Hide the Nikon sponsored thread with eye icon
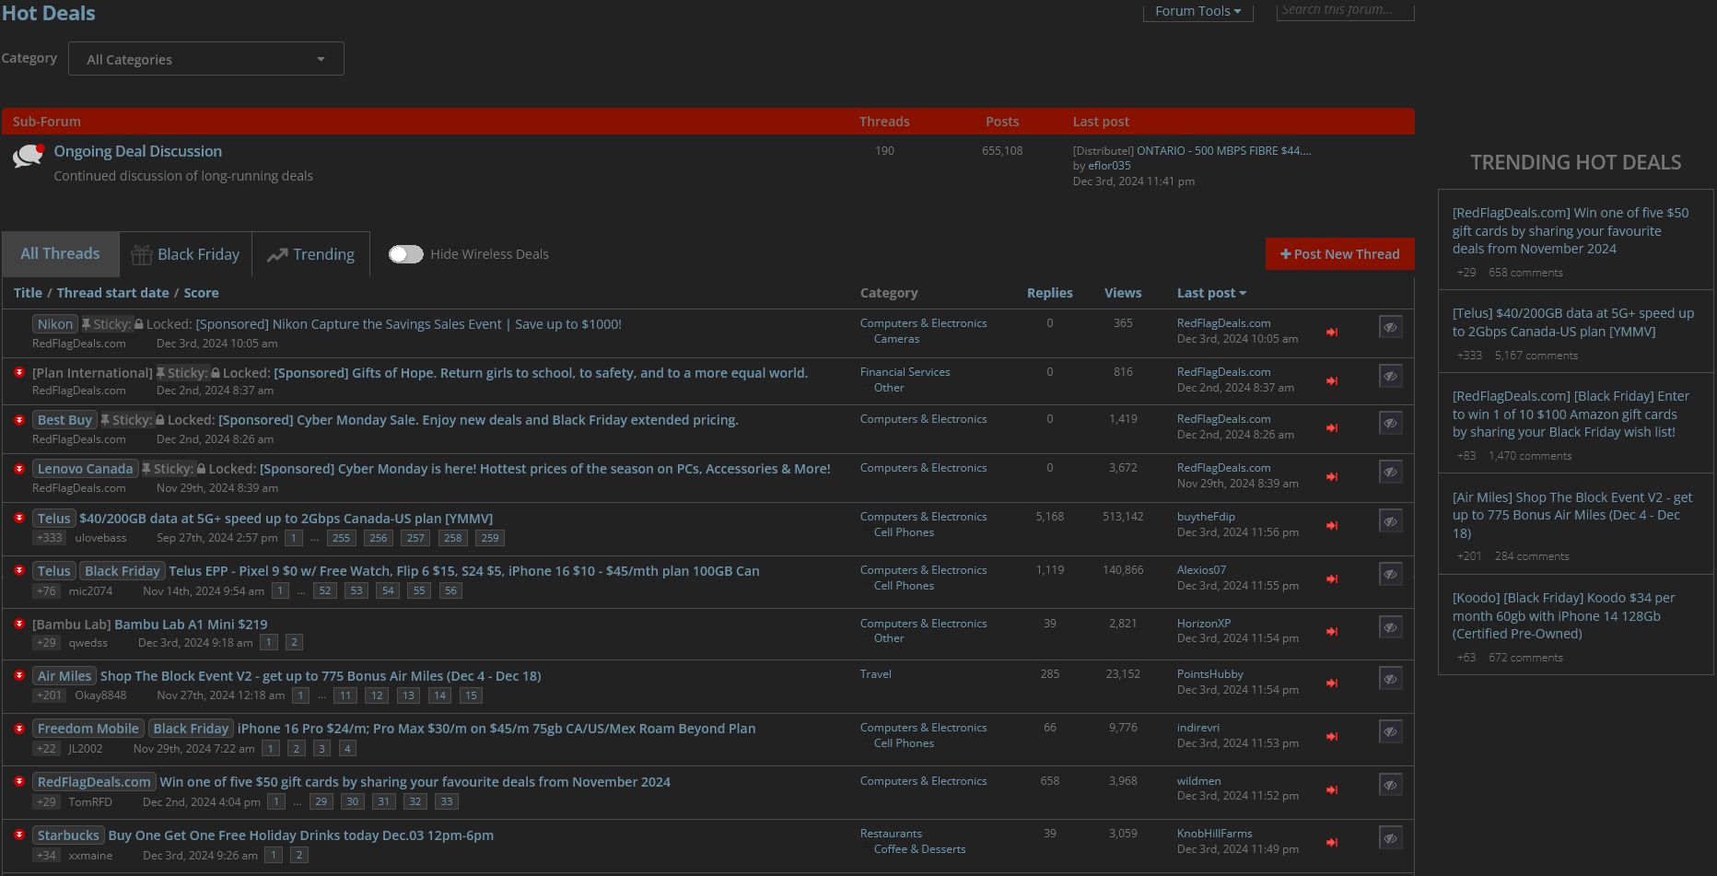The height and width of the screenshot is (876, 1717). [x=1390, y=327]
